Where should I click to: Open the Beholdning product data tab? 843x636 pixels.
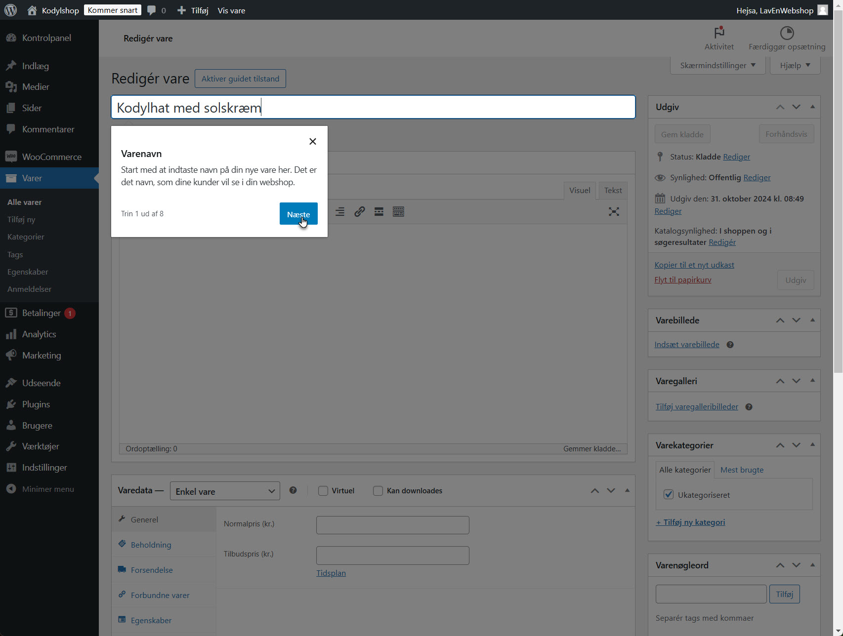click(x=151, y=545)
